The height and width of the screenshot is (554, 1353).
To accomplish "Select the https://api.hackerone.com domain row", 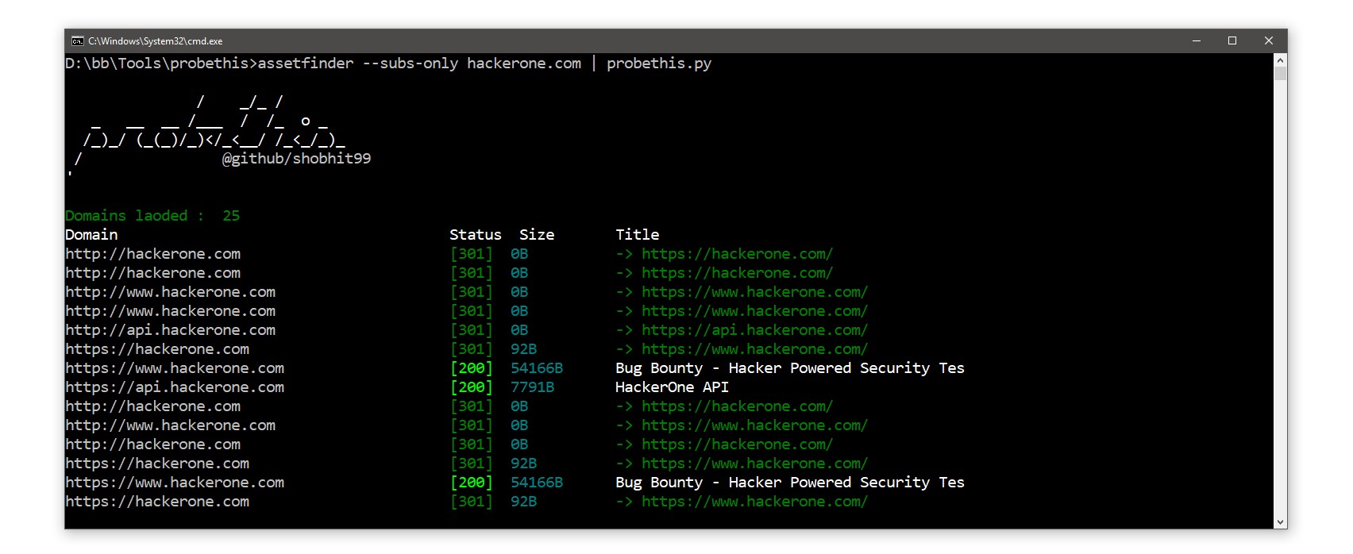I will 175,387.
